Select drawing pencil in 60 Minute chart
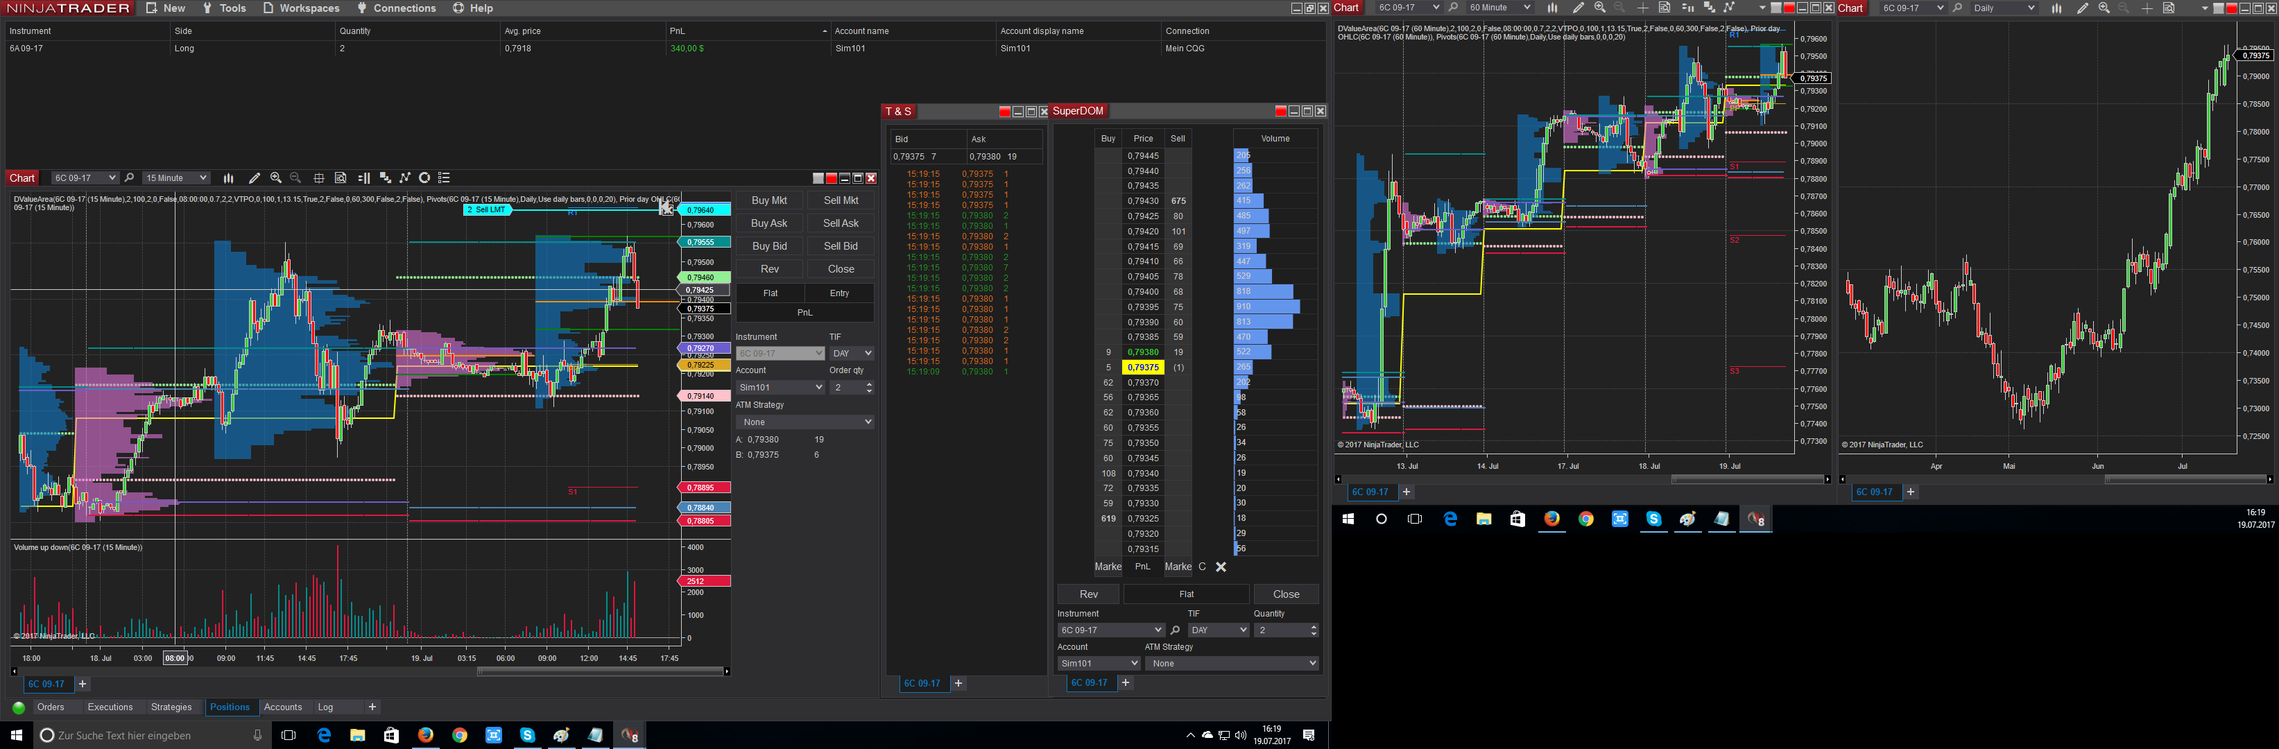 [x=1579, y=8]
